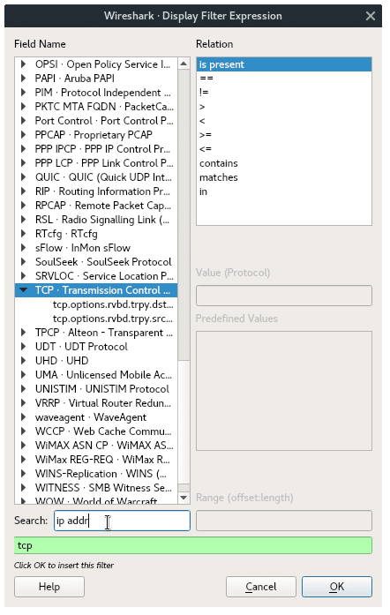Image resolution: width=390 pixels, height=615 pixels.
Task: Select SRVLOC Service Location row
Action: pyautogui.click(x=96, y=276)
